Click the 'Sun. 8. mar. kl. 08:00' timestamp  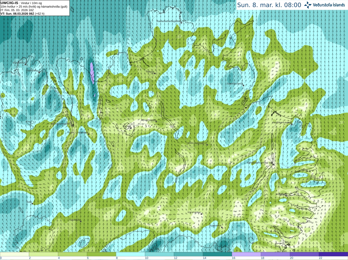[x=269, y=5]
